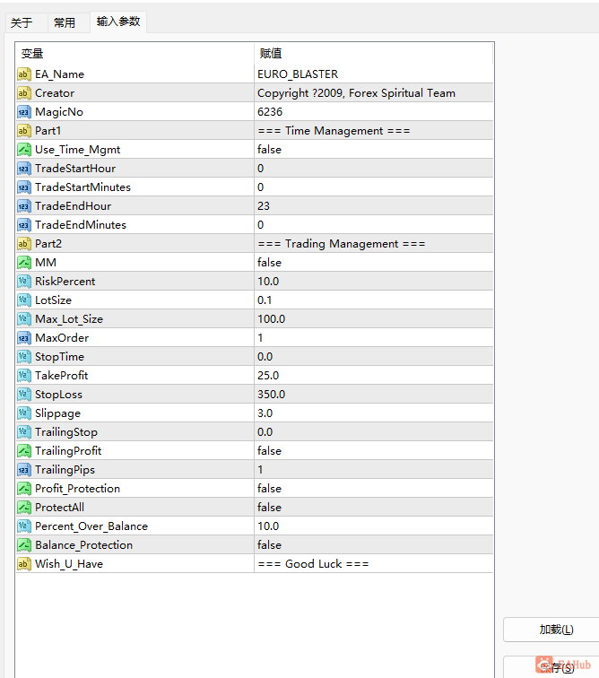599x678 pixels.
Task: Click the double icon beside TakeProfit
Action: click(x=24, y=375)
